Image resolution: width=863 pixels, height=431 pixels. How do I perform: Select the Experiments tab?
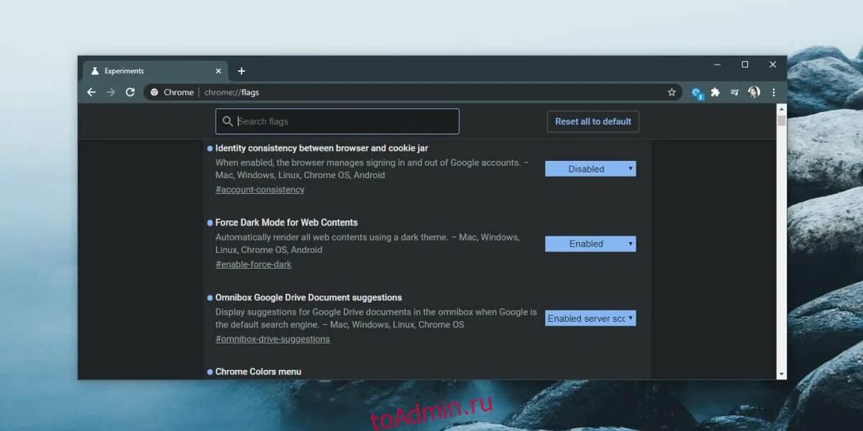129,70
